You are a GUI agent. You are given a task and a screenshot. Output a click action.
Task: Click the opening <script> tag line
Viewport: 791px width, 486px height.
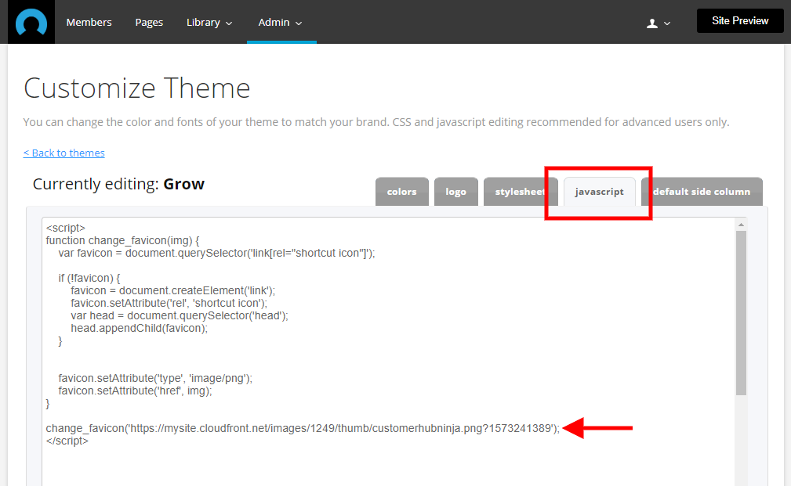66,228
